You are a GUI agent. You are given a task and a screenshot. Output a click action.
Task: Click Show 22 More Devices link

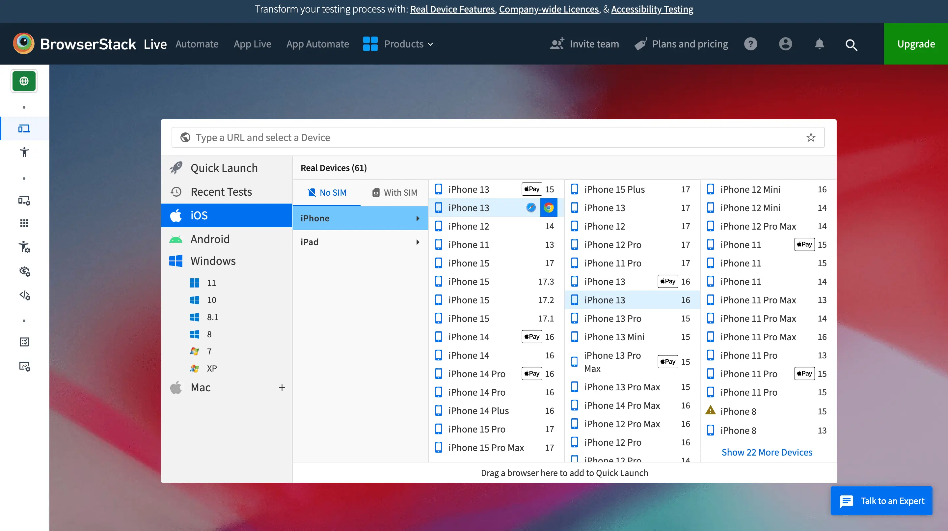[x=767, y=452]
